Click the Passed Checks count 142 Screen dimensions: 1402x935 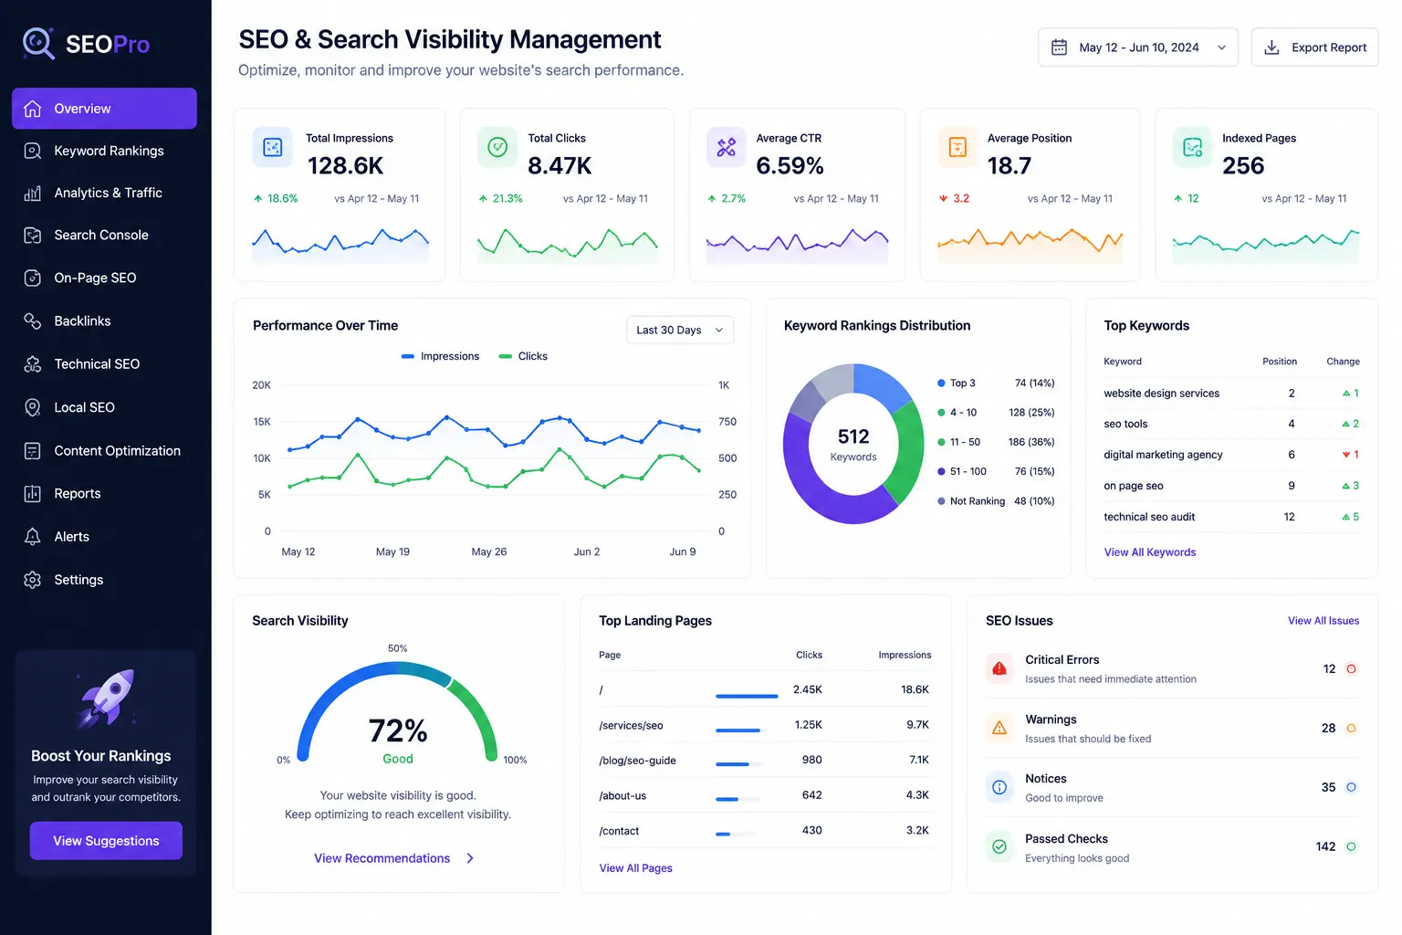coord(1325,846)
